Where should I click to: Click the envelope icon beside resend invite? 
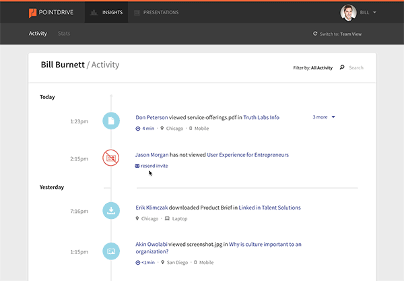pyautogui.click(x=137, y=165)
